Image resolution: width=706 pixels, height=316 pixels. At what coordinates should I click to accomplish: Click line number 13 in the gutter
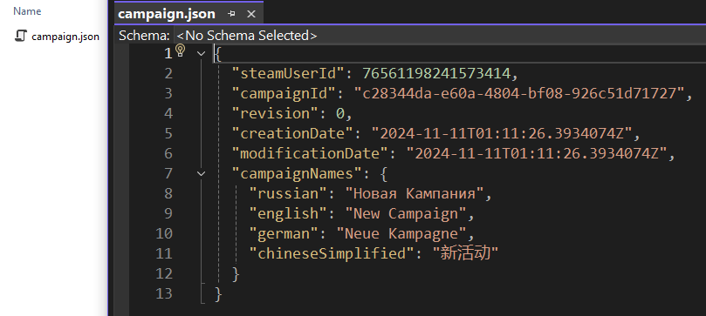(x=164, y=293)
